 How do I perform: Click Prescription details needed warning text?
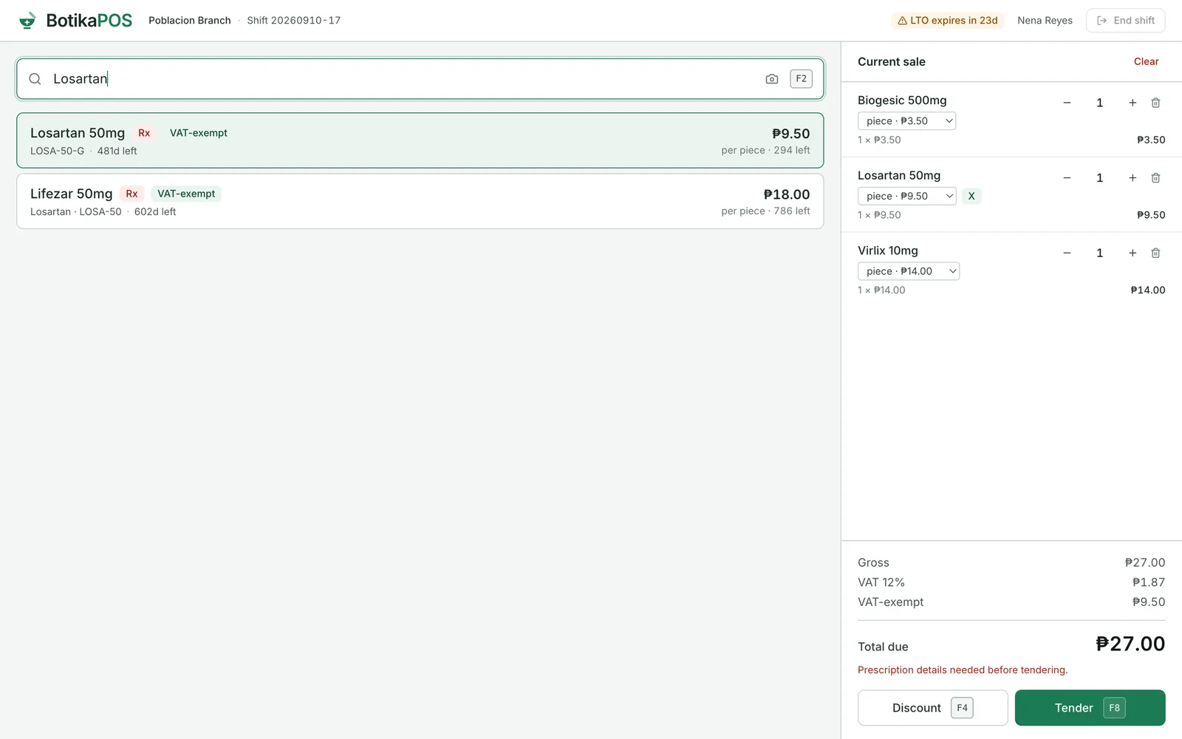click(x=963, y=670)
